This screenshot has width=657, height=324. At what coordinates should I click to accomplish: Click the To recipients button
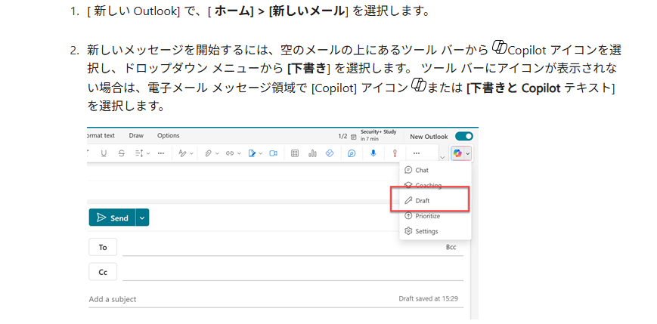click(103, 247)
